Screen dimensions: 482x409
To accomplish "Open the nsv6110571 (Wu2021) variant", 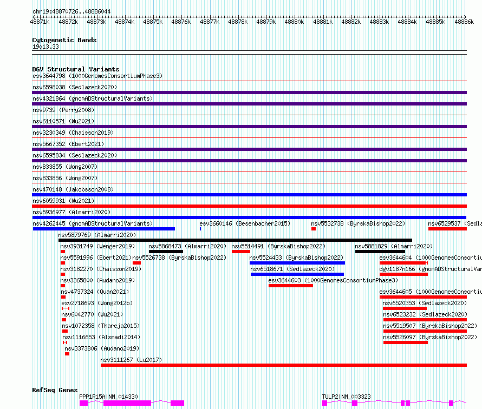I will (63, 121).
